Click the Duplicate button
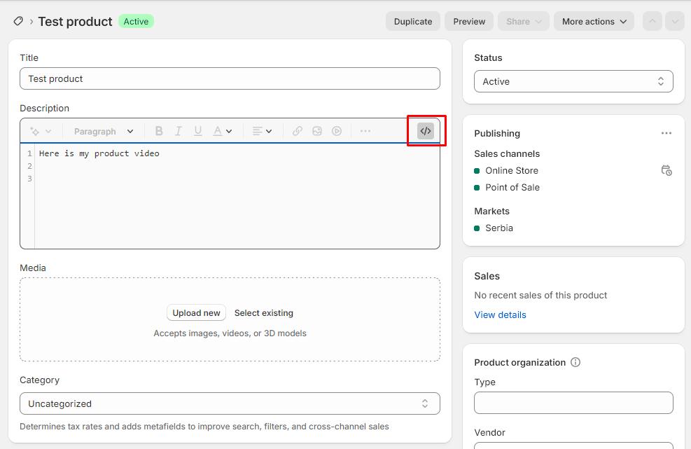 pyautogui.click(x=413, y=21)
